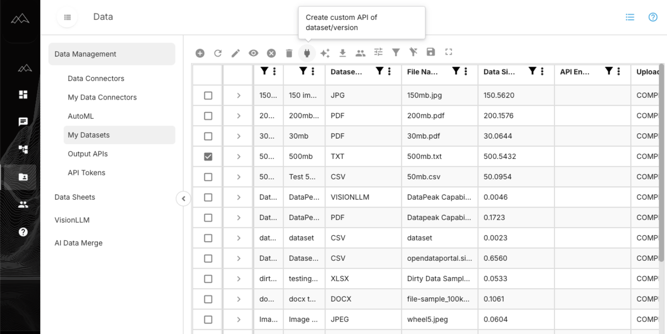
Task: Click File Name column filter funnel
Action: click(457, 71)
